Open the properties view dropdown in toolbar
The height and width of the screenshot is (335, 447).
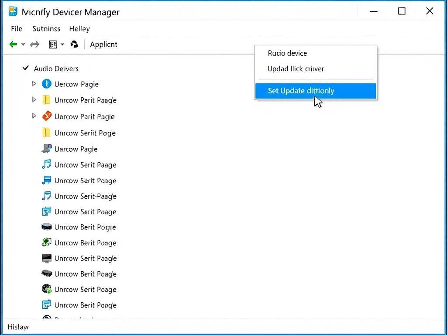[x=62, y=44]
